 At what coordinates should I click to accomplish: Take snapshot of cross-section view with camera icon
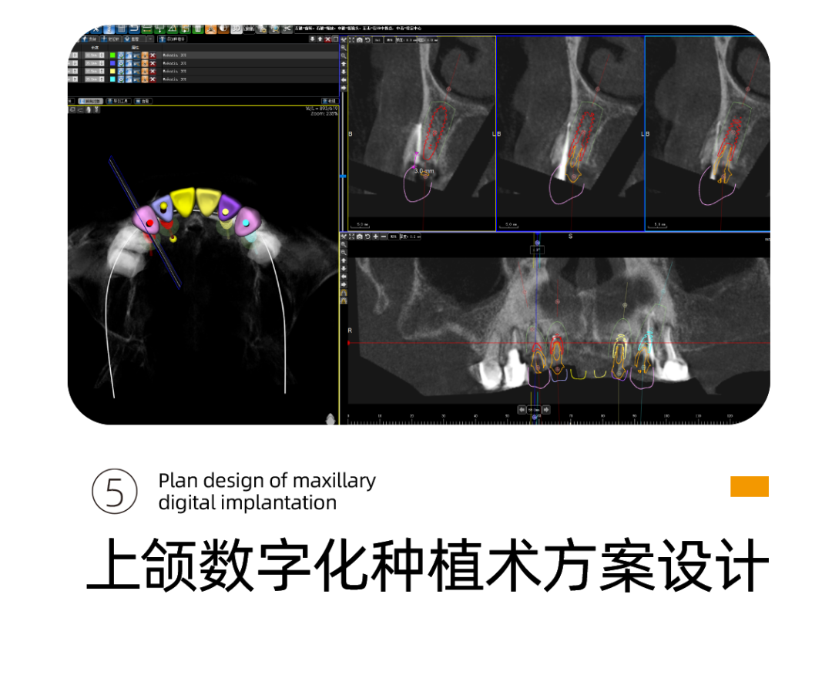point(360,39)
